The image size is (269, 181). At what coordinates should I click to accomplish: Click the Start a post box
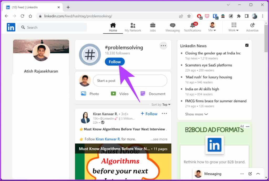point(130,81)
